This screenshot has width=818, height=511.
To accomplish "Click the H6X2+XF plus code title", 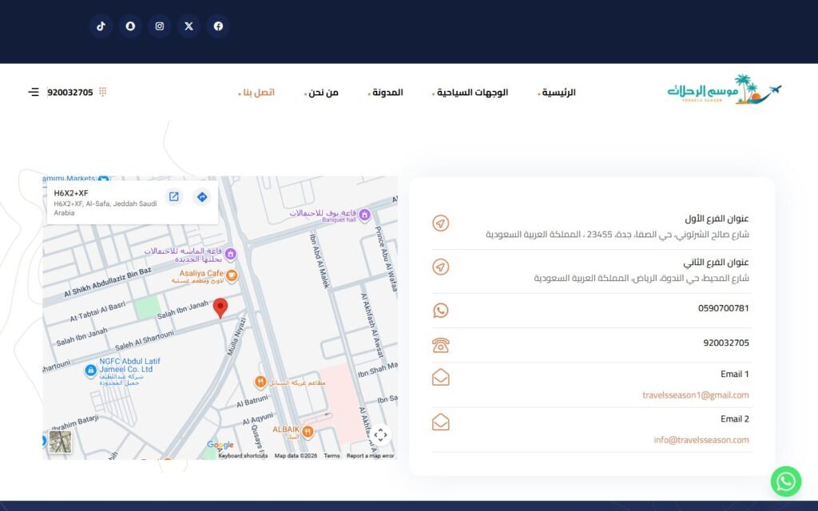I will click(71, 193).
